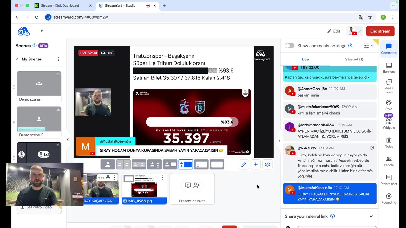
Task: Select the IMG_4955.jpg media tile
Action: 144,189
